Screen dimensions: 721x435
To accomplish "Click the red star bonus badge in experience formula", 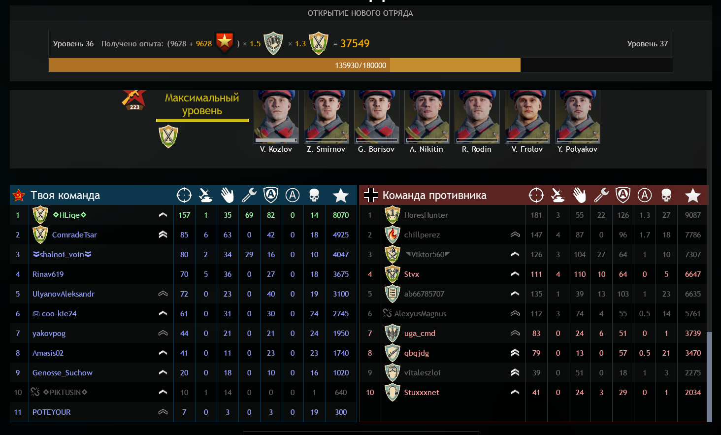I will [225, 43].
